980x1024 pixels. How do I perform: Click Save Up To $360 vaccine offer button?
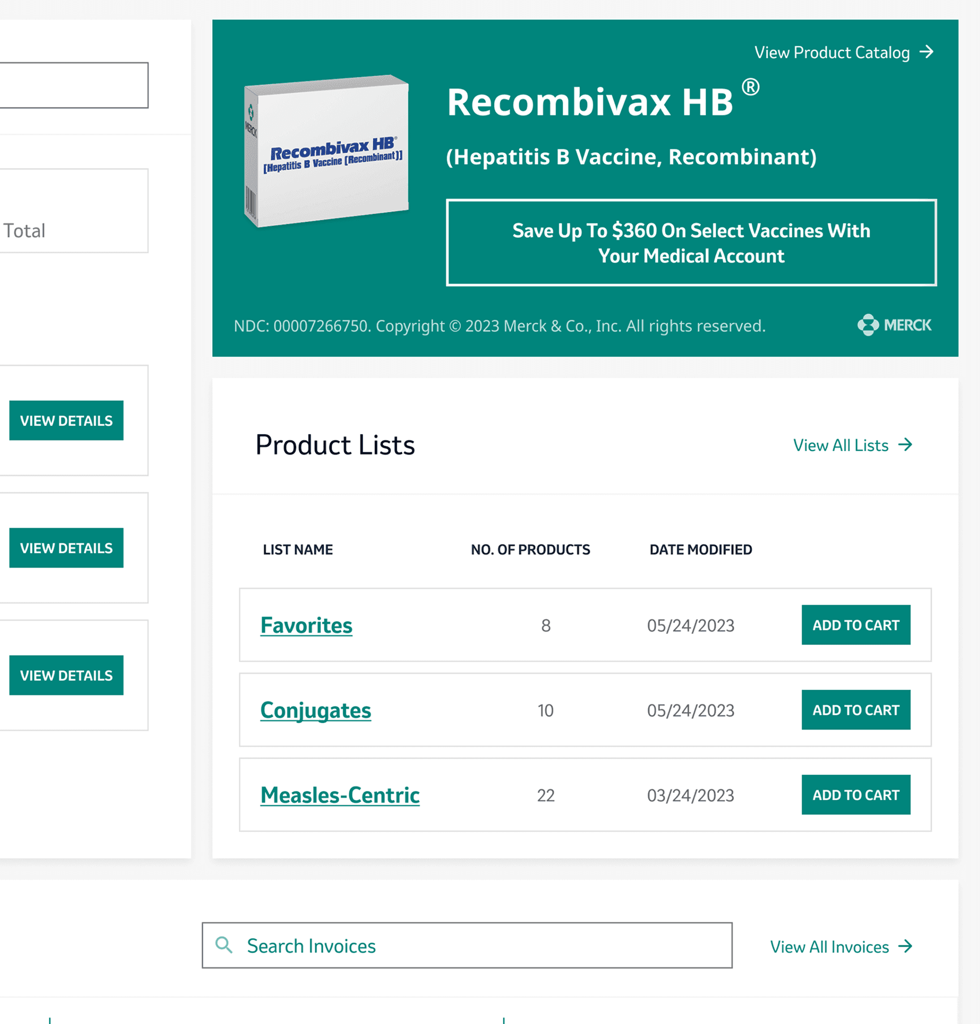point(691,243)
